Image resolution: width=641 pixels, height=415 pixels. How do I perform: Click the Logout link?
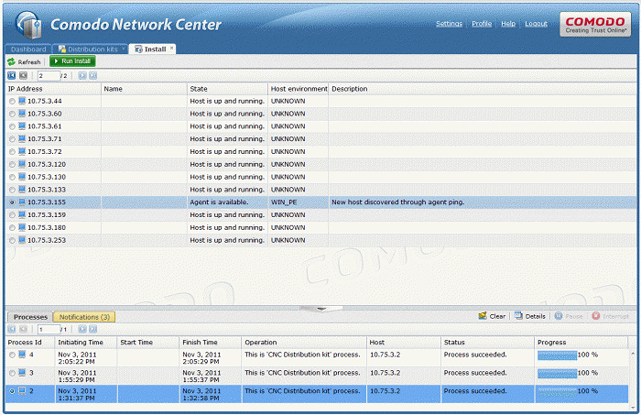pos(536,24)
